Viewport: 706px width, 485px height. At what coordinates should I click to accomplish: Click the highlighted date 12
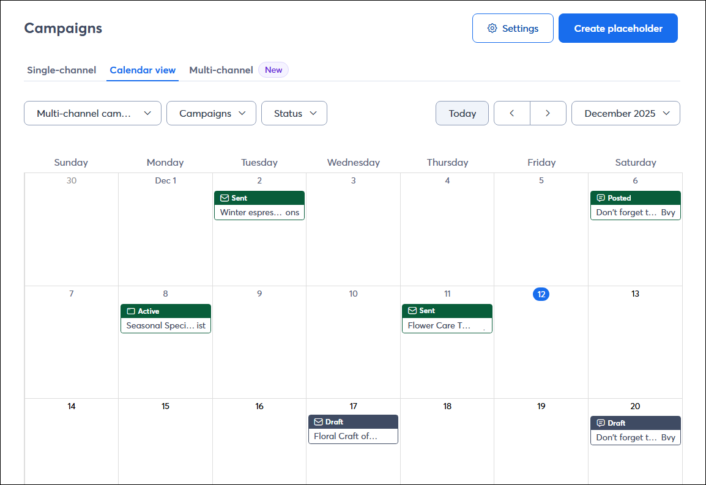click(541, 294)
